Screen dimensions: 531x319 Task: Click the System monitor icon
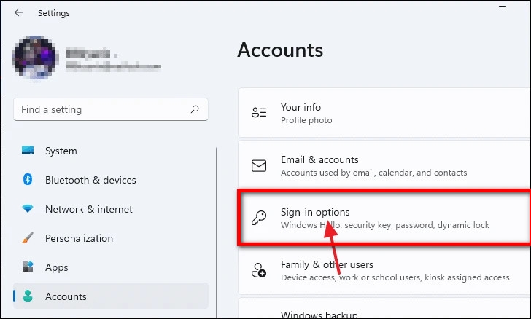28,150
